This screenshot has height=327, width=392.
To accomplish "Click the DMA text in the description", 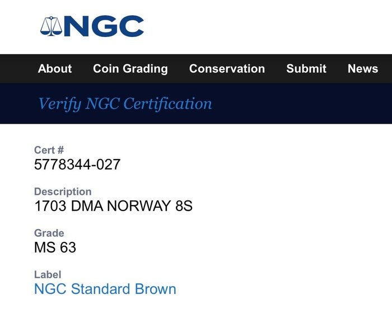I will tap(87, 206).
